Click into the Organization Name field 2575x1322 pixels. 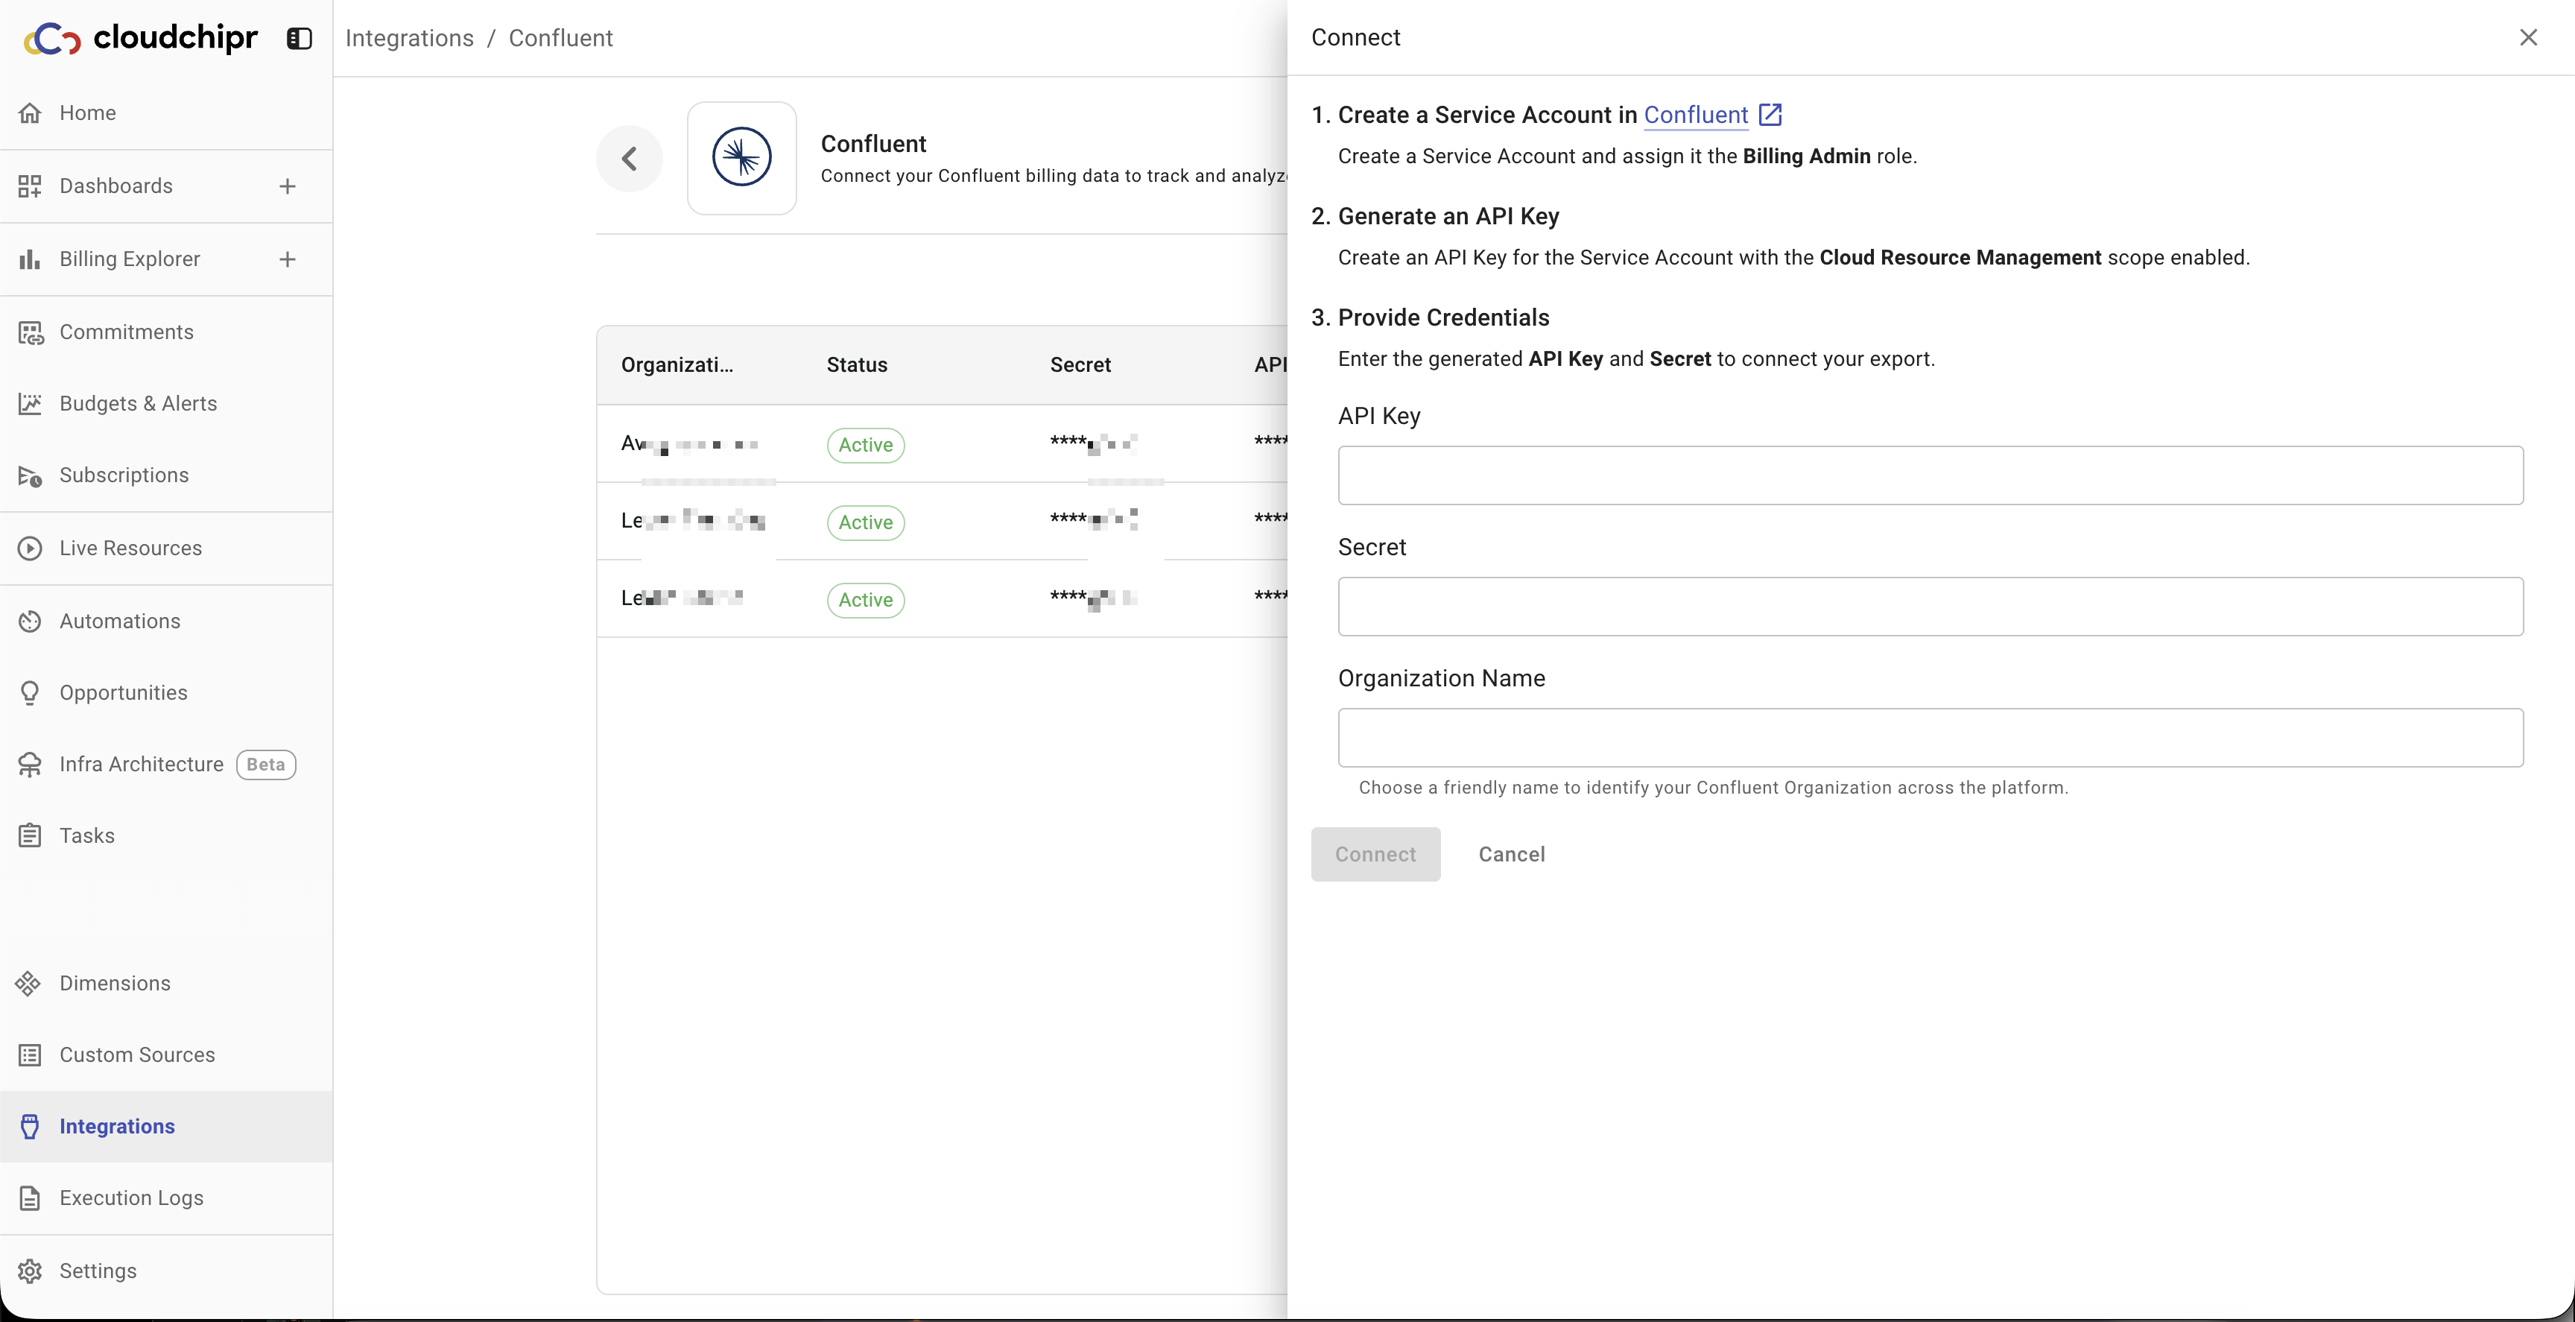coord(1929,738)
